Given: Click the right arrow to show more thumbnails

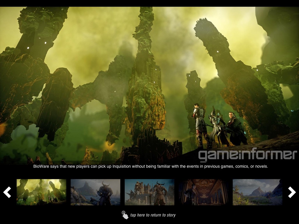Looking at the screenshot, I should (292, 192).
